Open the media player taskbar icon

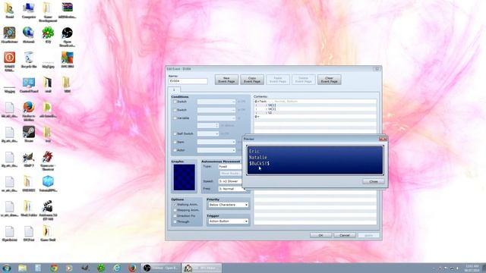coord(69,268)
